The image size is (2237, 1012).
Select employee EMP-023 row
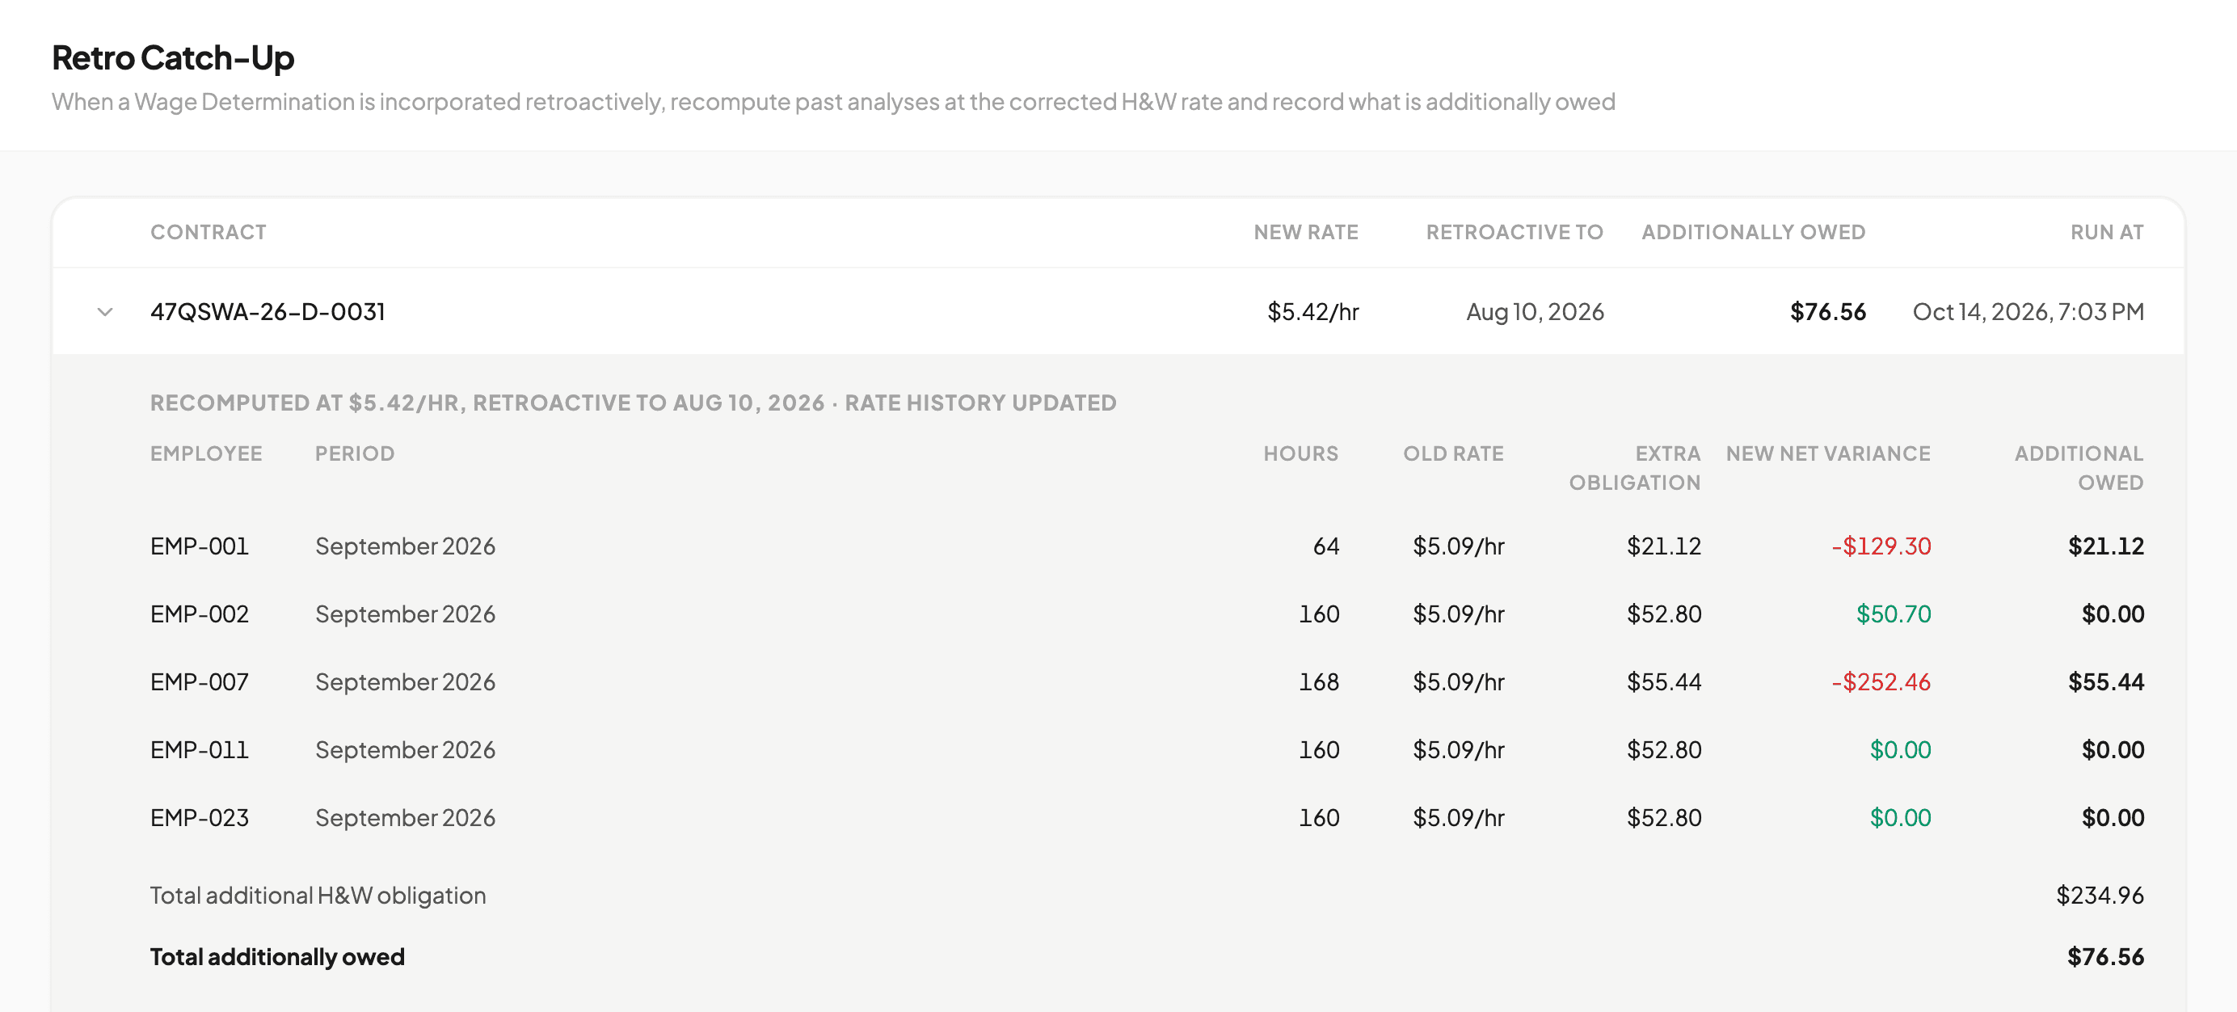1146,817
